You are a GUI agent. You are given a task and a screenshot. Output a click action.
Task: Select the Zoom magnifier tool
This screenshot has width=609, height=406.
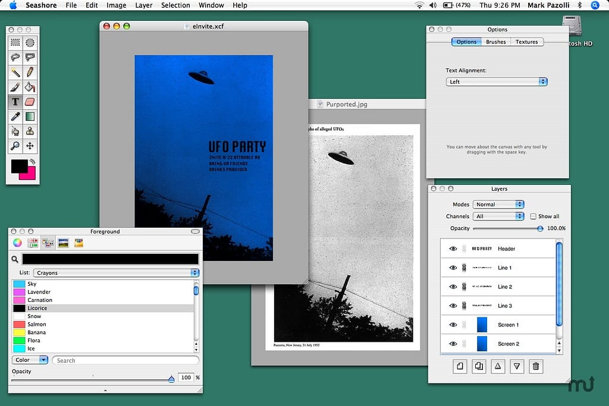(15, 146)
